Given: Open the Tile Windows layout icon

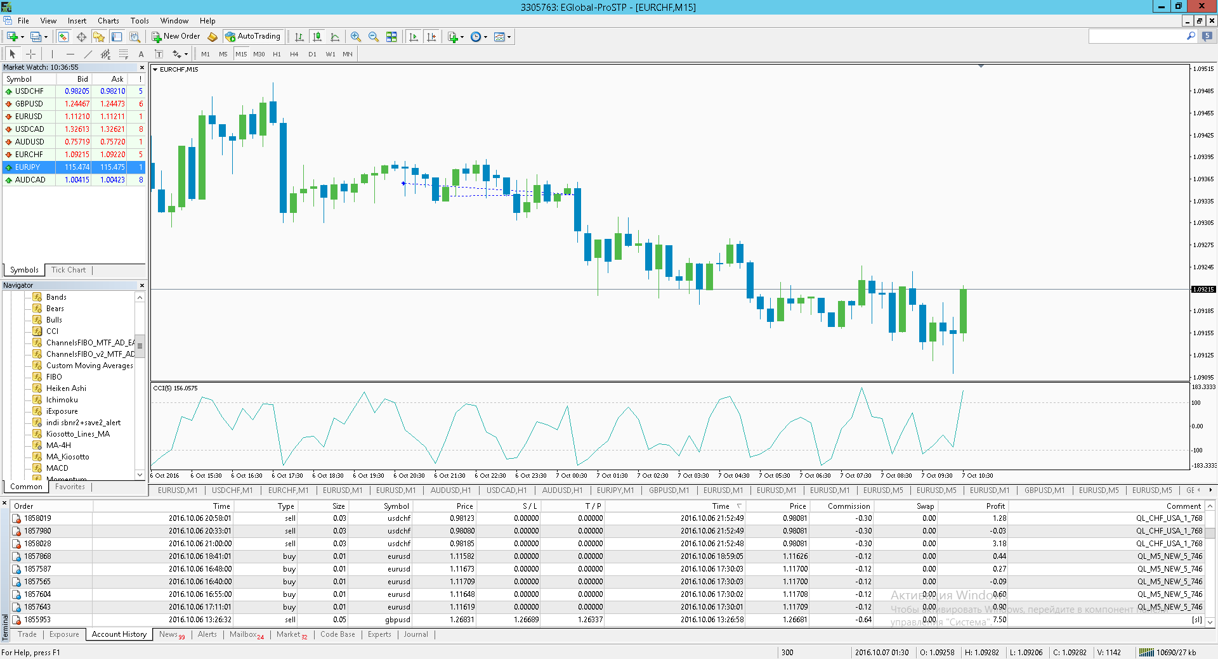Looking at the screenshot, I should 391,37.
